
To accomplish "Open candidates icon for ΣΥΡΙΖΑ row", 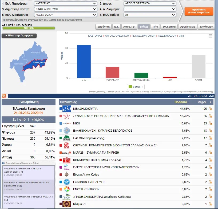I will pyautogui.click(x=211, y=116).
